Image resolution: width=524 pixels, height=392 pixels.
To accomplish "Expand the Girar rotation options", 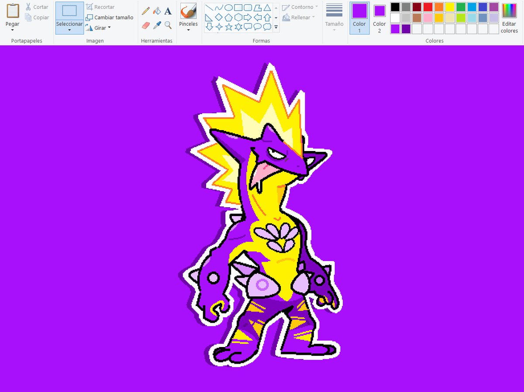I will tap(103, 28).
